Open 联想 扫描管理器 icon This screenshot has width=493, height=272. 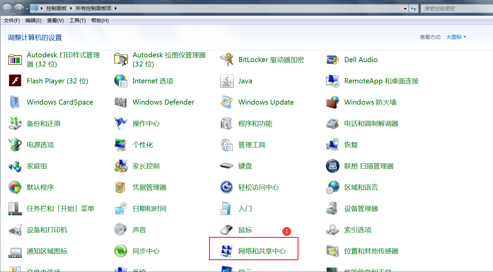[332, 166]
